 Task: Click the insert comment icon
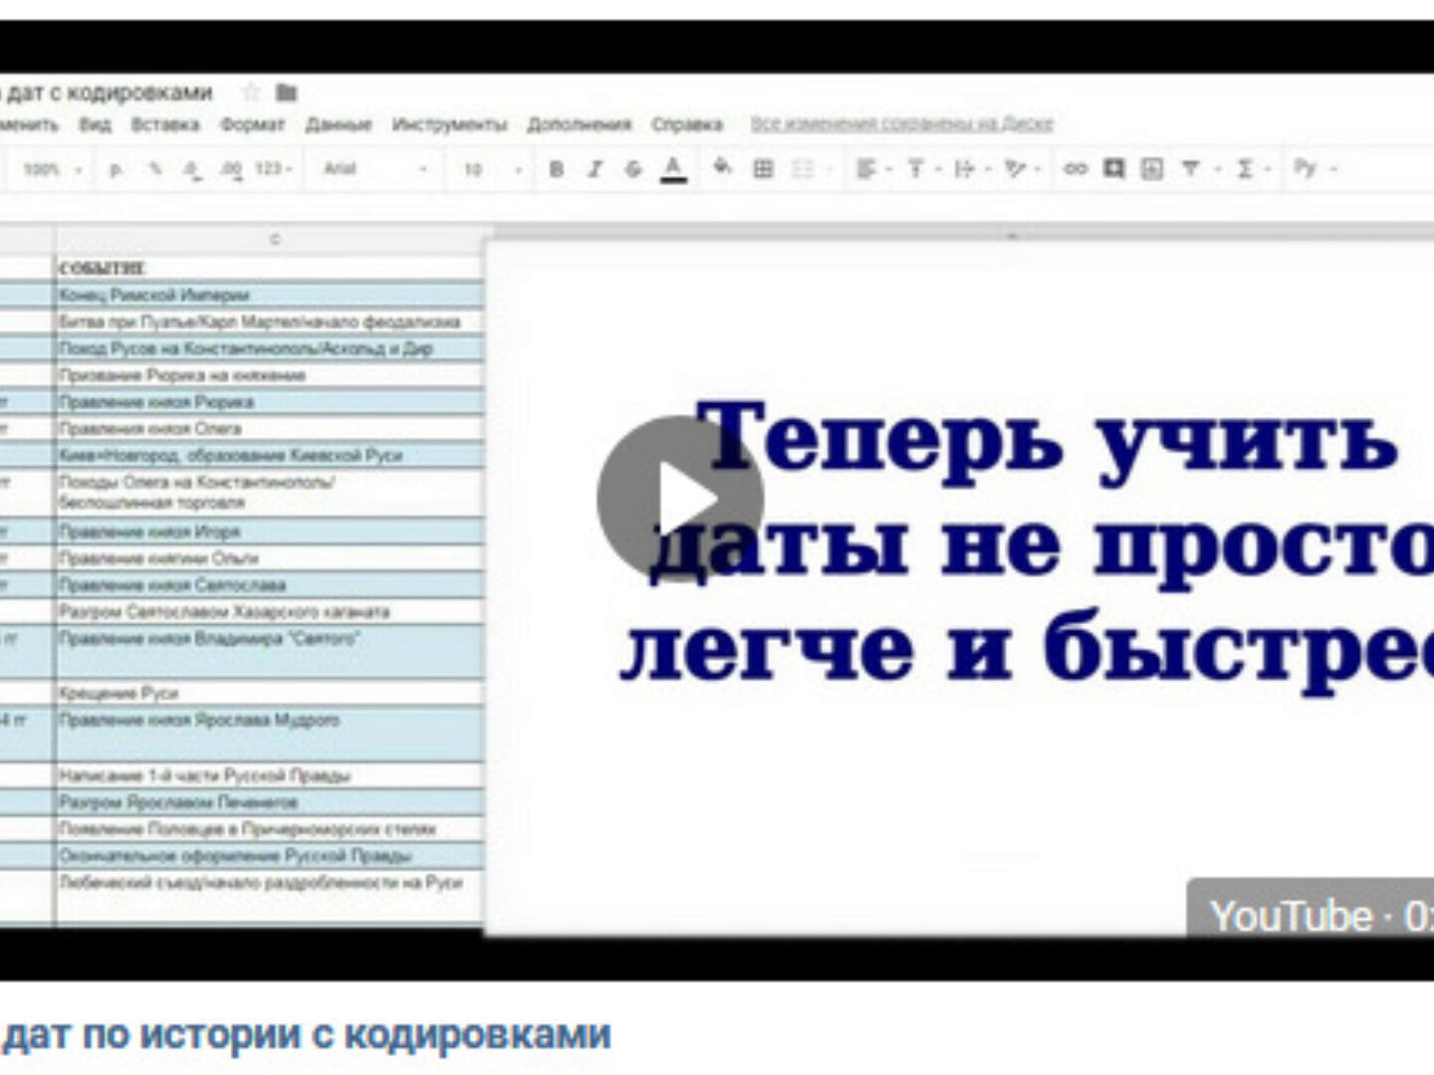1113,169
